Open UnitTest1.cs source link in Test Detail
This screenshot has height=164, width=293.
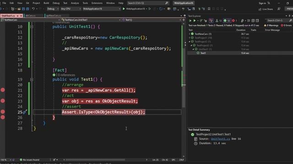tap(220, 139)
